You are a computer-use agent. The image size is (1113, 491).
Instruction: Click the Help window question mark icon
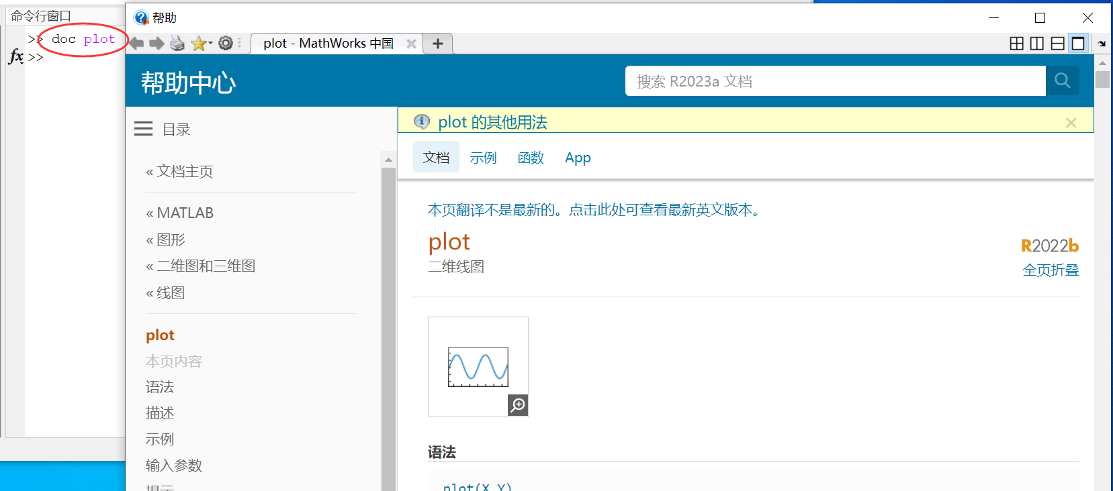point(141,17)
